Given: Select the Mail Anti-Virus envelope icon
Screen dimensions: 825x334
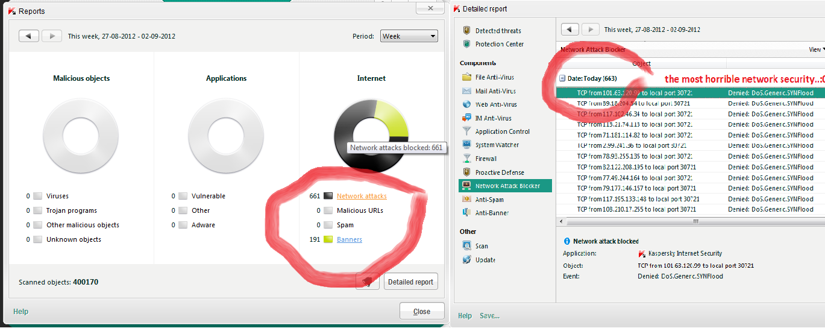Looking at the screenshot, I should point(466,91).
